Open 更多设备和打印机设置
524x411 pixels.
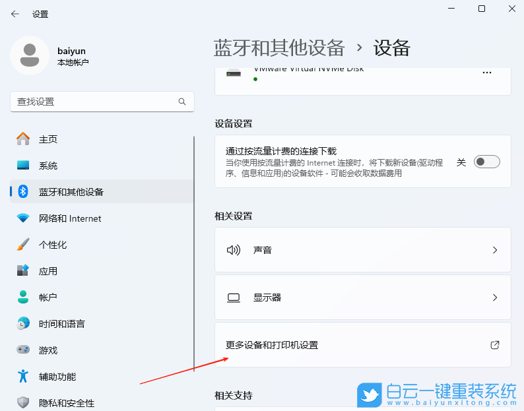363,345
